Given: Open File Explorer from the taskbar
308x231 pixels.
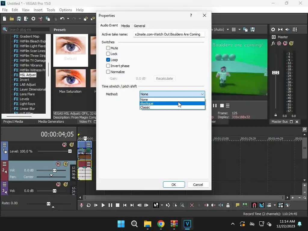Looking at the screenshot, I should [147, 224].
